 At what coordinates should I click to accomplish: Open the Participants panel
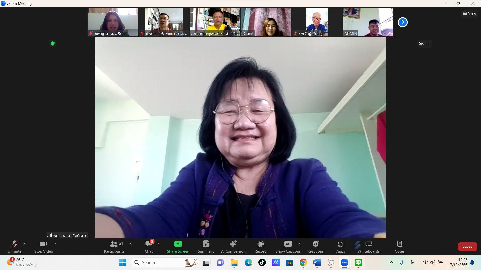[x=114, y=244]
